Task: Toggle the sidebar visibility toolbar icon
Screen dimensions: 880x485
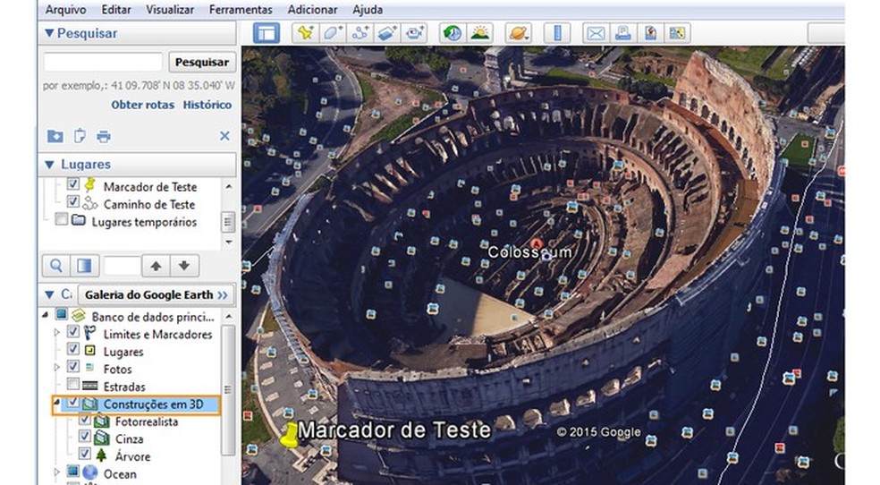Action: (x=266, y=33)
